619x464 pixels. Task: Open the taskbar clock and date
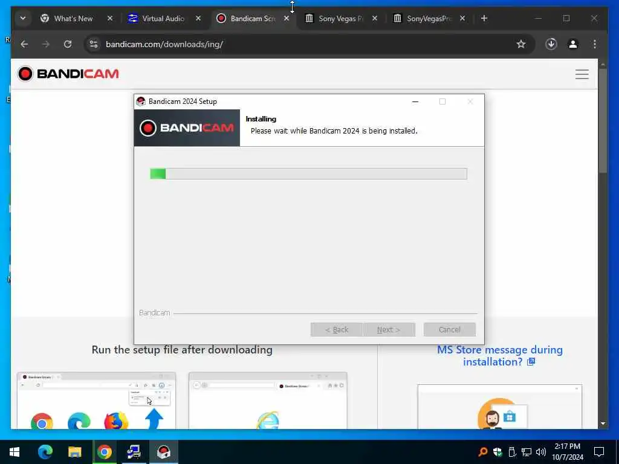(568, 452)
